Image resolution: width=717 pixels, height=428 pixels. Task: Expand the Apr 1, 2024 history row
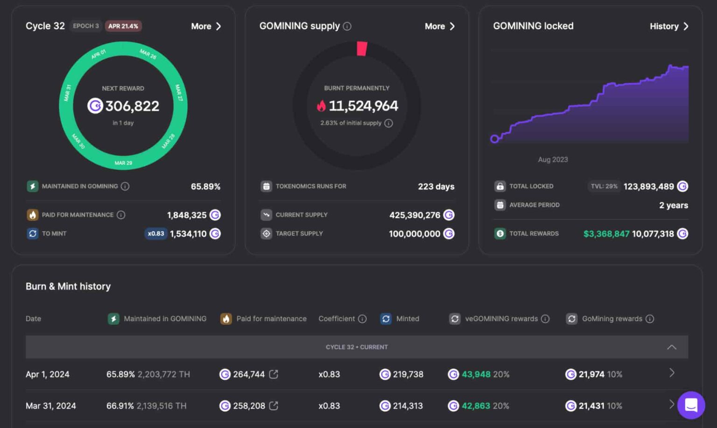click(672, 373)
